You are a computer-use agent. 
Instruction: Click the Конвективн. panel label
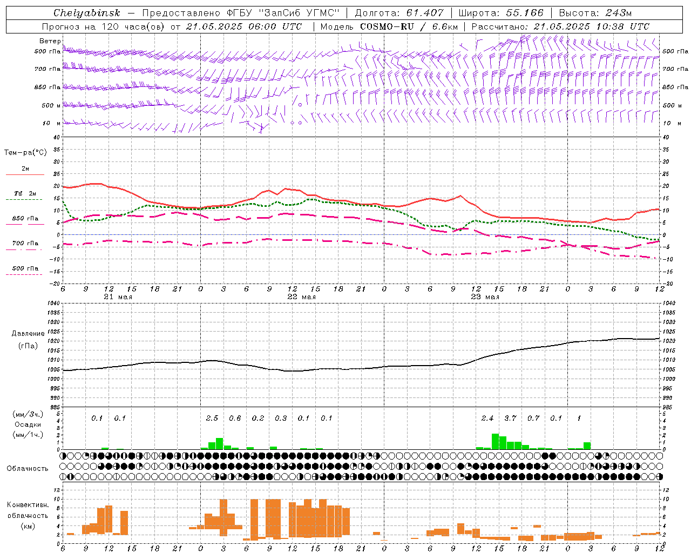tap(28, 505)
